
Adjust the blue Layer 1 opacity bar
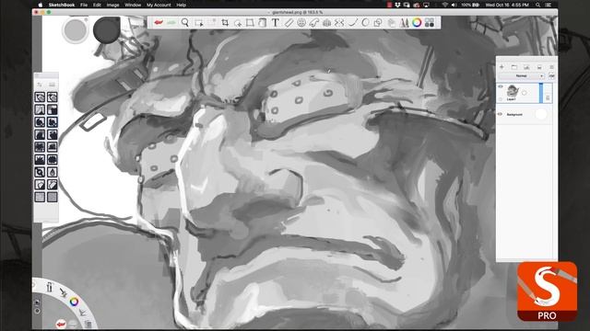(x=541, y=93)
